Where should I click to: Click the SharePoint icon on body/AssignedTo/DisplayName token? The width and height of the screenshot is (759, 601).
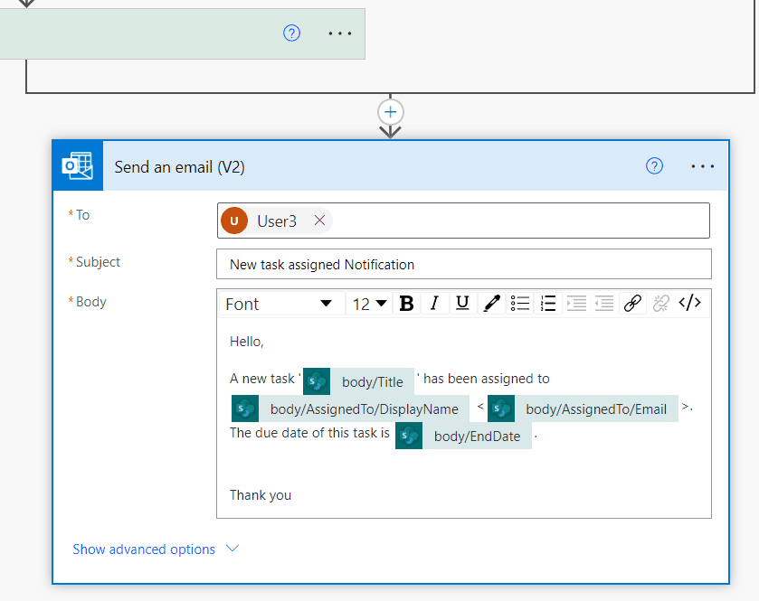point(245,408)
